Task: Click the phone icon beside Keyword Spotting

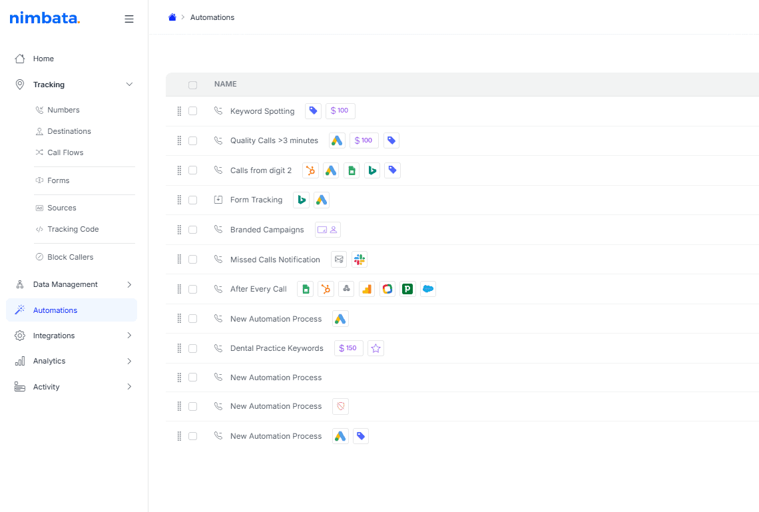Action: (218, 111)
